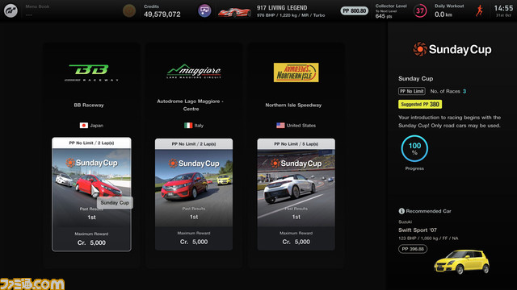Viewport: 517px width, 290px height.
Task: Click the Autodrome Lago Maggiore - Centre name
Action: (x=191, y=105)
